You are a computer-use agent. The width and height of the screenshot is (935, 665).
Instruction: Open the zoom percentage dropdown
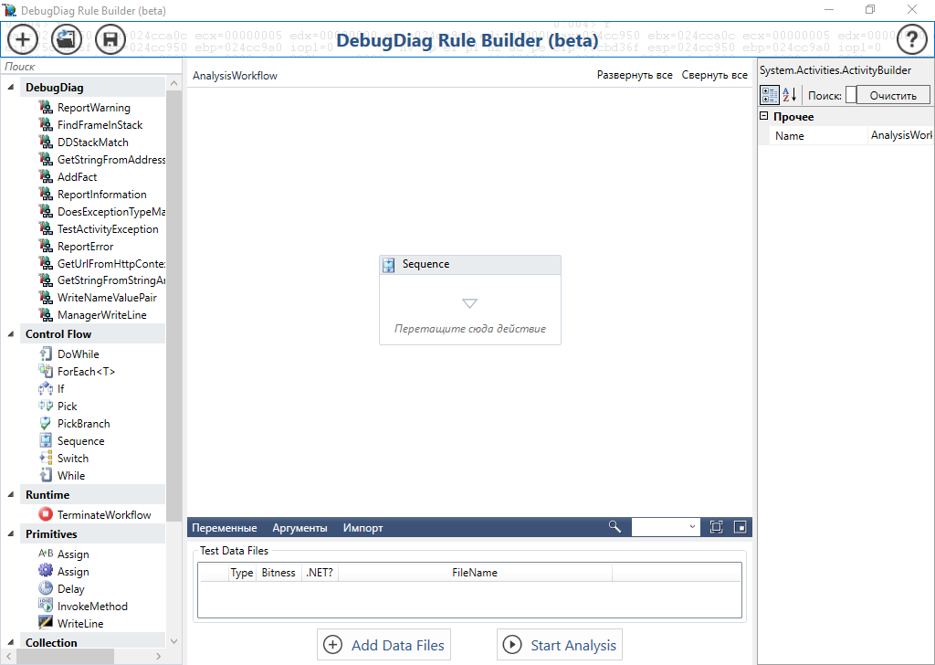coord(691,527)
